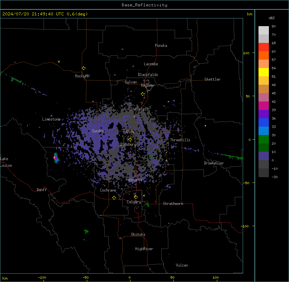Click the Banff label

point(42,190)
